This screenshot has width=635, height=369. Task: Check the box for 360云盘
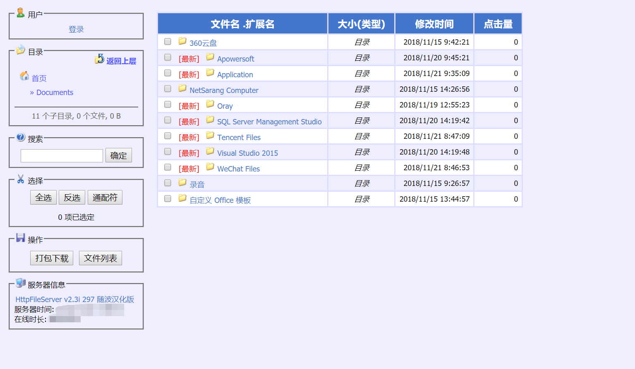click(x=168, y=42)
